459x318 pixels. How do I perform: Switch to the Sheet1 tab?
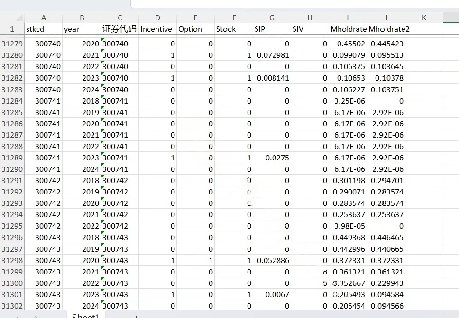[86, 315]
